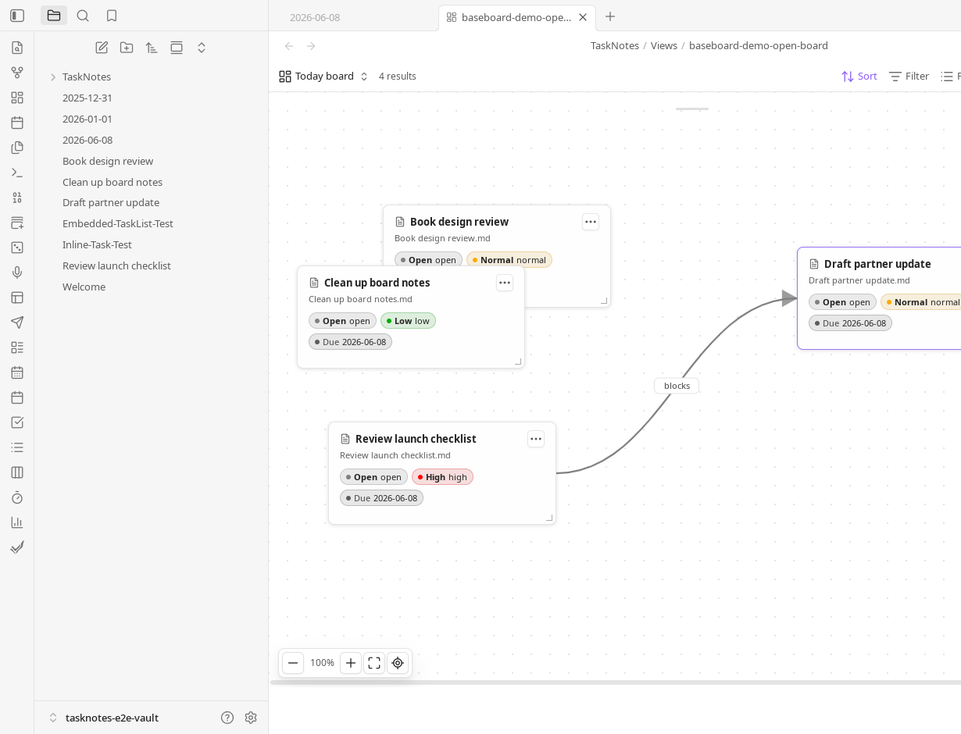Screen dimensions: 961x734
Task: Click the dice ribbon icon
Action: click(17, 248)
